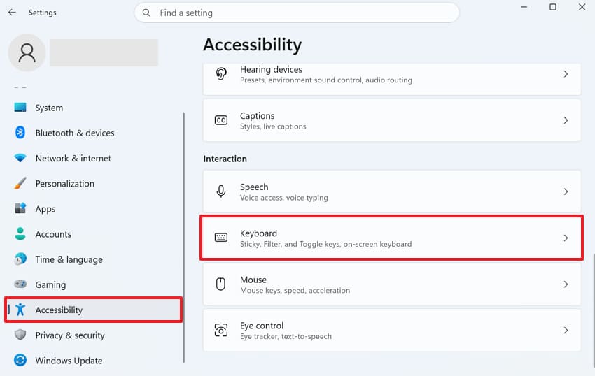Select Accessibility in the sidebar
The height and width of the screenshot is (376, 595).
94,310
